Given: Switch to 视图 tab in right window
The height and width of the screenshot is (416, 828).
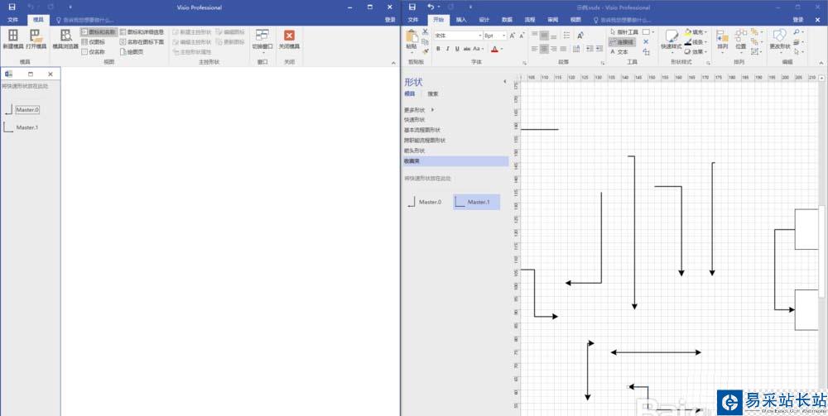Looking at the screenshot, I should coord(575,20).
